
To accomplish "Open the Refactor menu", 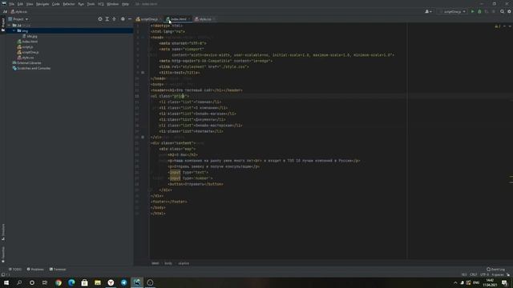I will pyautogui.click(x=69, y=4).
